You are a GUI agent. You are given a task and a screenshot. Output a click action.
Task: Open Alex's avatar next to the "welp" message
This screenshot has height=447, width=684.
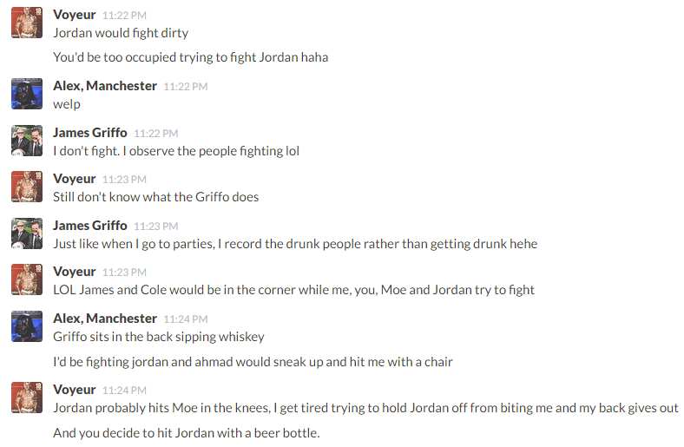coord(27,94)
